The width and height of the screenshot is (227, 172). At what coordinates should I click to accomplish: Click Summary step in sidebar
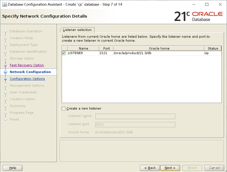[18, 106]
